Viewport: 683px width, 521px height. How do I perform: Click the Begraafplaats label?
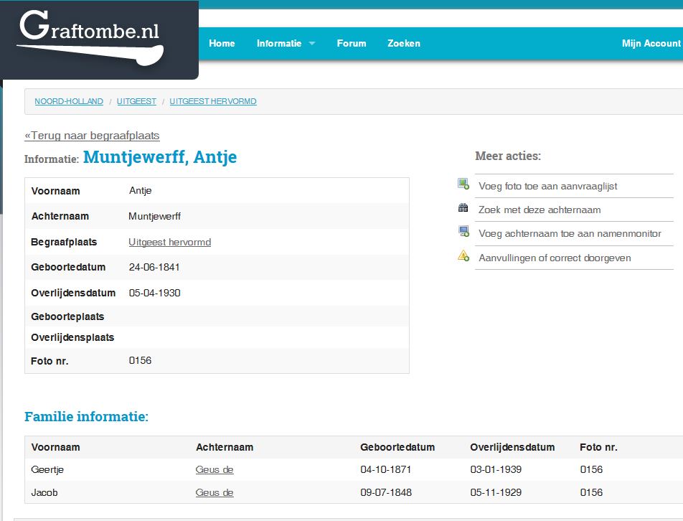click(64, 242)
